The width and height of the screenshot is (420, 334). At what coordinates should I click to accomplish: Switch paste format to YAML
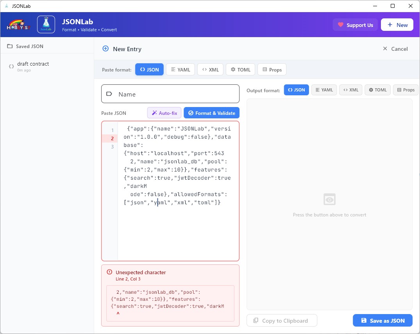click(180, 70)
